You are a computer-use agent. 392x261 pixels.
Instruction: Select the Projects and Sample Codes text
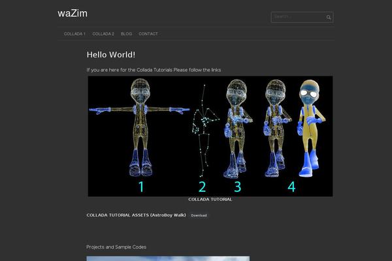click(x=116, y=247)
